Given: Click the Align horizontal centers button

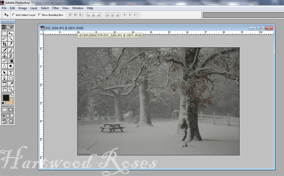Looking at the screenshot, I should [x=93, y=15].
